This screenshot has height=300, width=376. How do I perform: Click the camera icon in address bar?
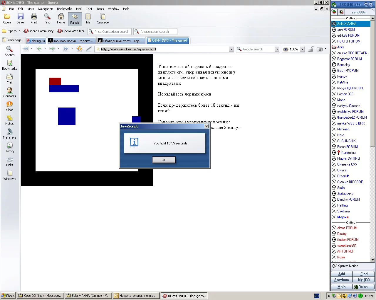(x=320, y=49)
